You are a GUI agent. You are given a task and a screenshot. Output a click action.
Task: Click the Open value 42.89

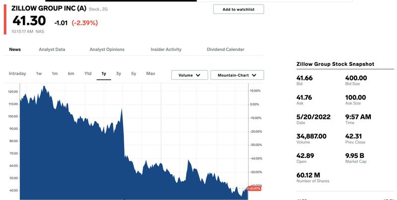(305, 156)
